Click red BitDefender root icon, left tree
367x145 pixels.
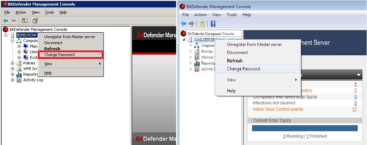click(6, 29)
